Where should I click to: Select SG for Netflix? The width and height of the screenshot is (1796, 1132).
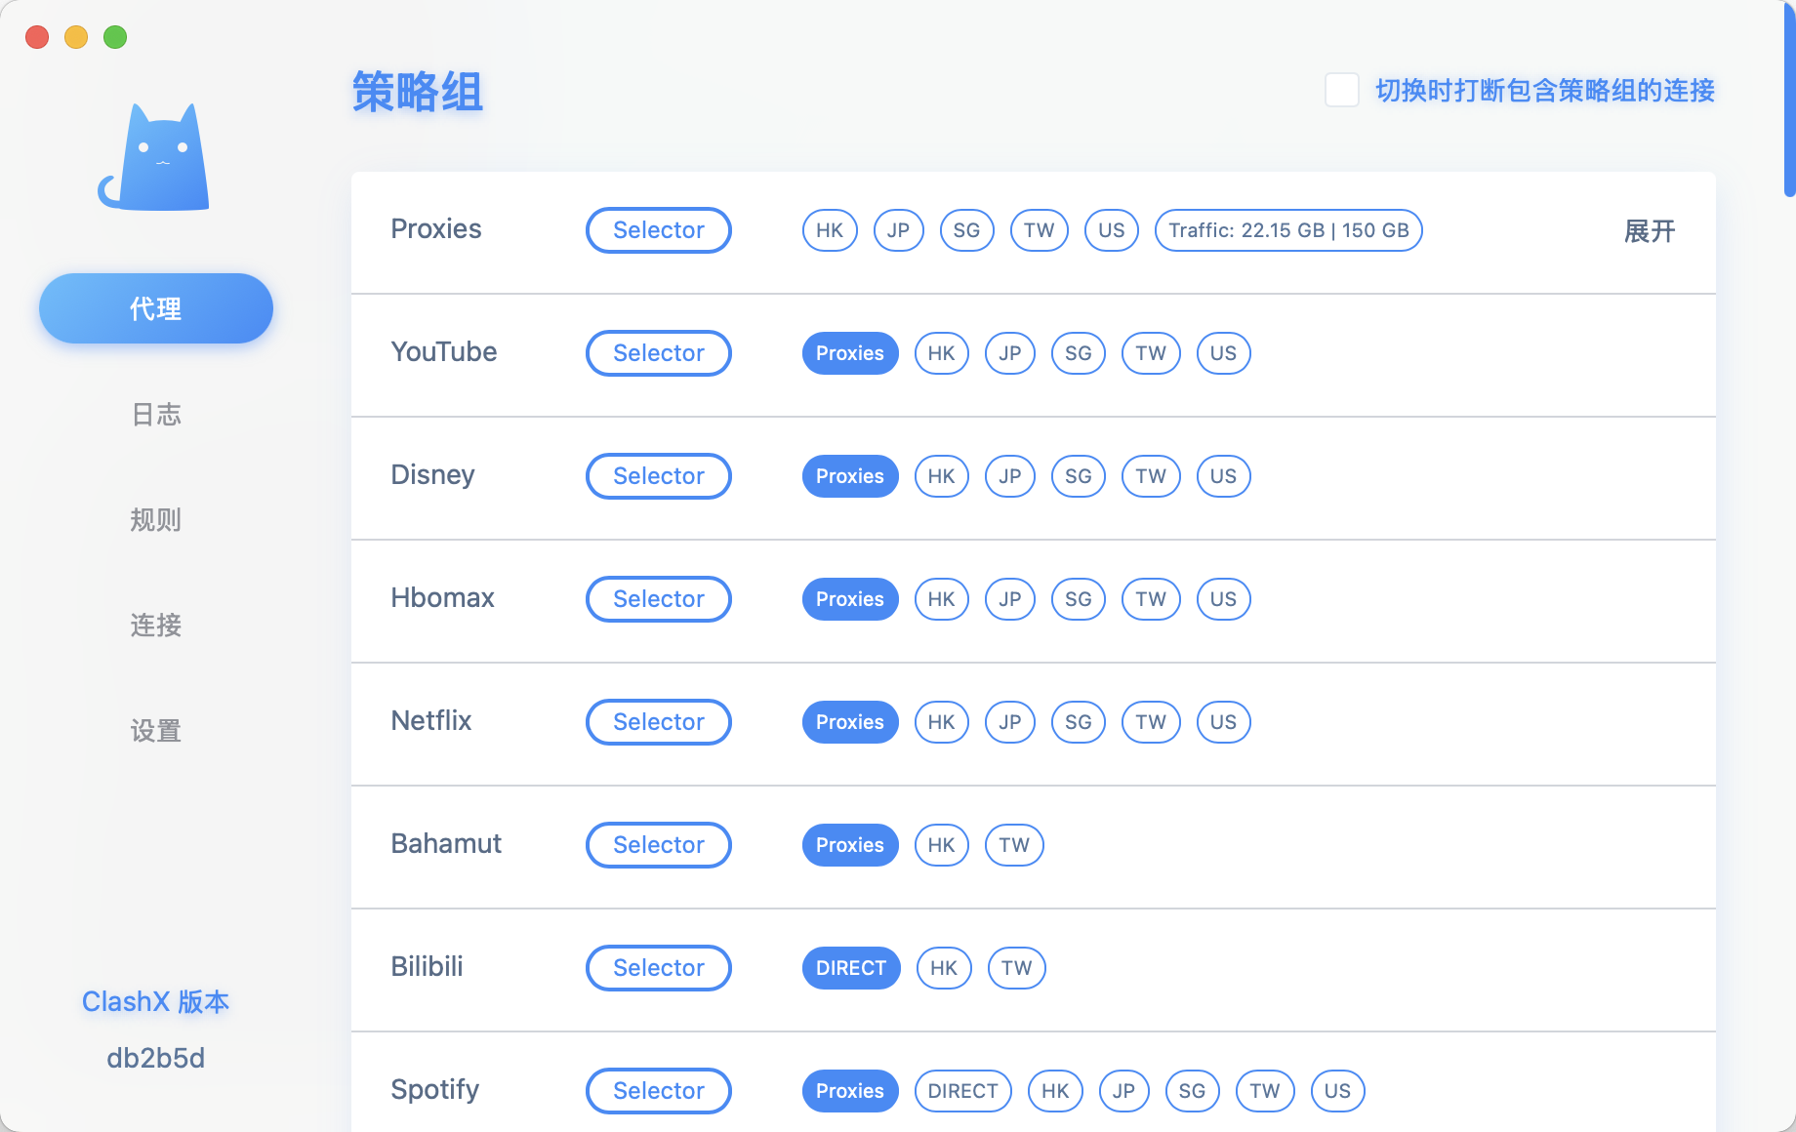tap(1079, 722)
